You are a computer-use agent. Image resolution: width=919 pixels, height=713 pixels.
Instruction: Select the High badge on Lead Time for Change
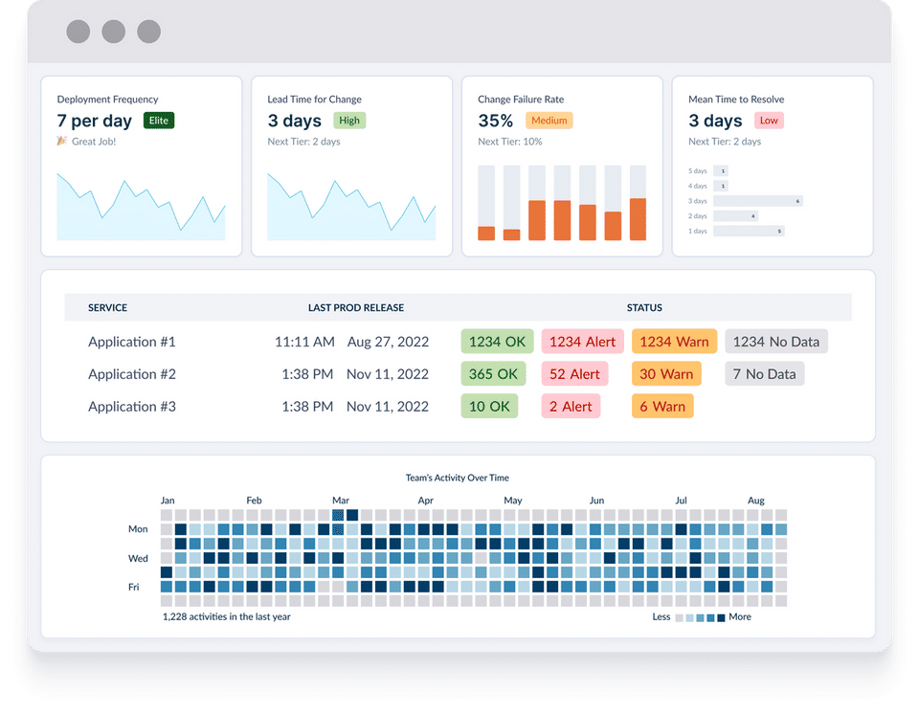click(349, 121)
